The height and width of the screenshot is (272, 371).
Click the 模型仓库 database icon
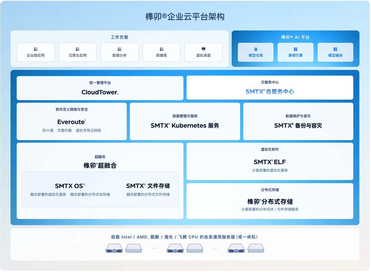256,49
